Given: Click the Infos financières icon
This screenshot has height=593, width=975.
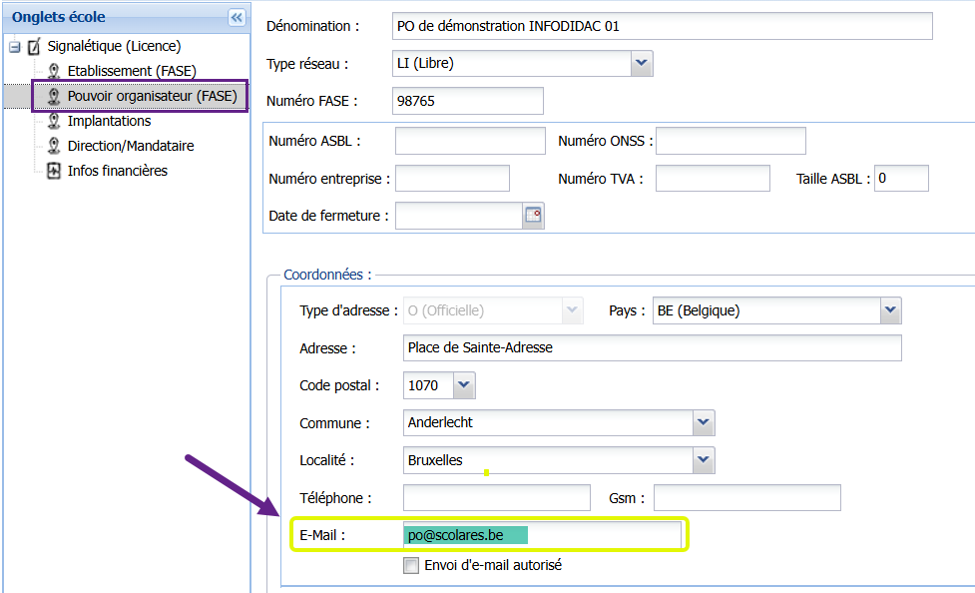Looking at the screenshot, I should pos(54,171).
